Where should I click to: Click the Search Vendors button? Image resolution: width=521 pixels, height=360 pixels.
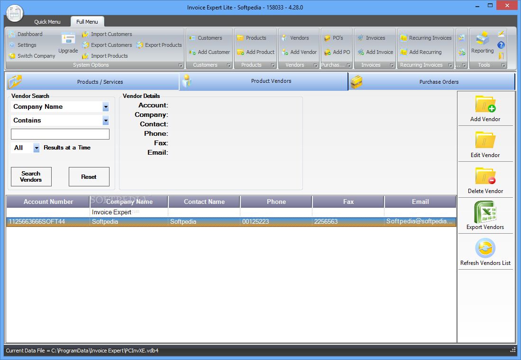coord(31,176)
